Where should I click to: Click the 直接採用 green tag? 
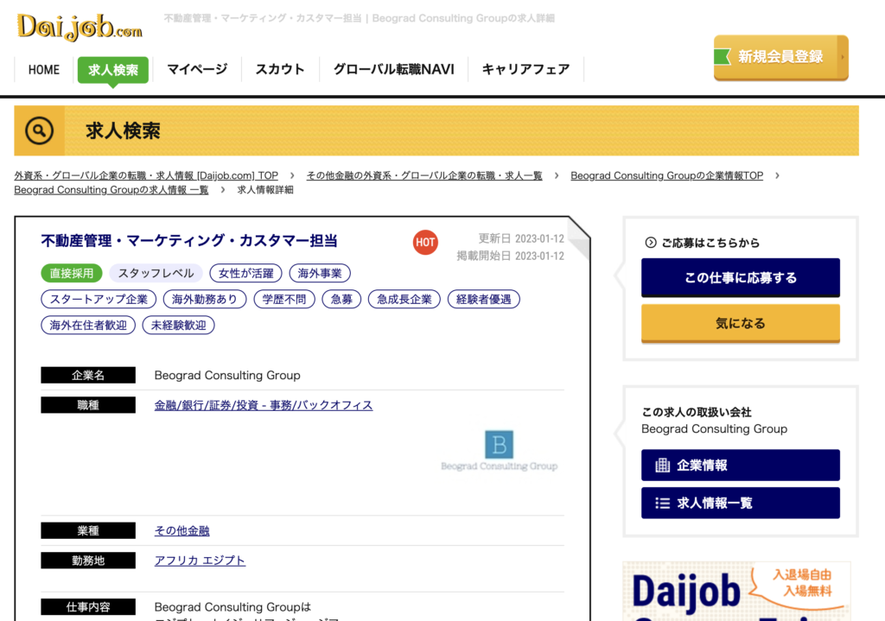point(72,273)
